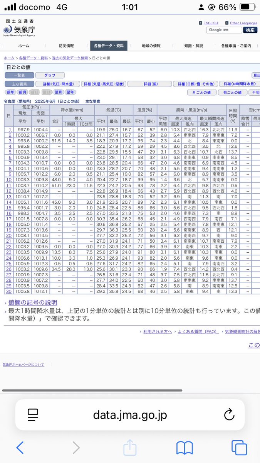
Task: Go to 翌年 next year
Action: (x=70, y=92)
